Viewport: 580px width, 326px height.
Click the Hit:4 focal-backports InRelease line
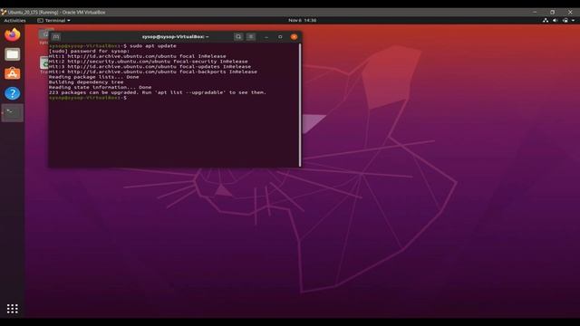tap(153, 72)
